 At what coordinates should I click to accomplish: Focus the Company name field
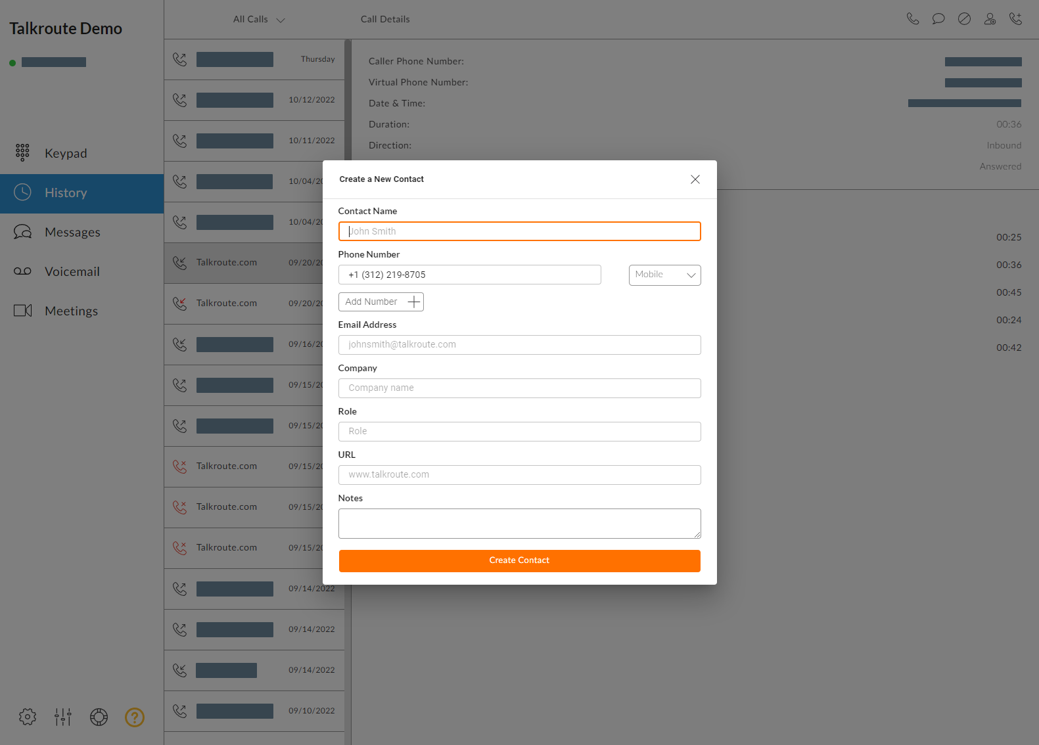[519, 388]
